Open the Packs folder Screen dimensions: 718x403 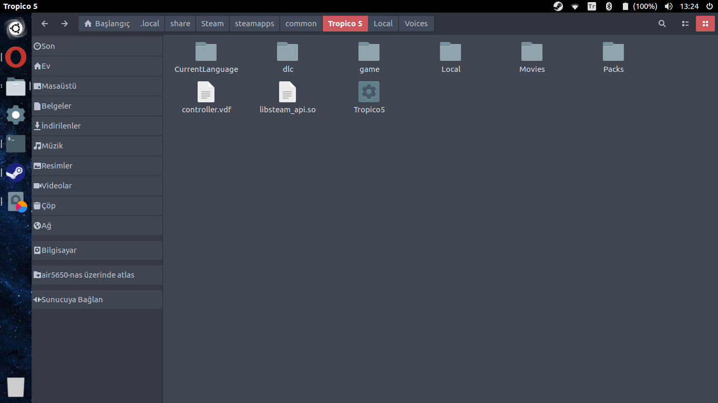point(613,52)
